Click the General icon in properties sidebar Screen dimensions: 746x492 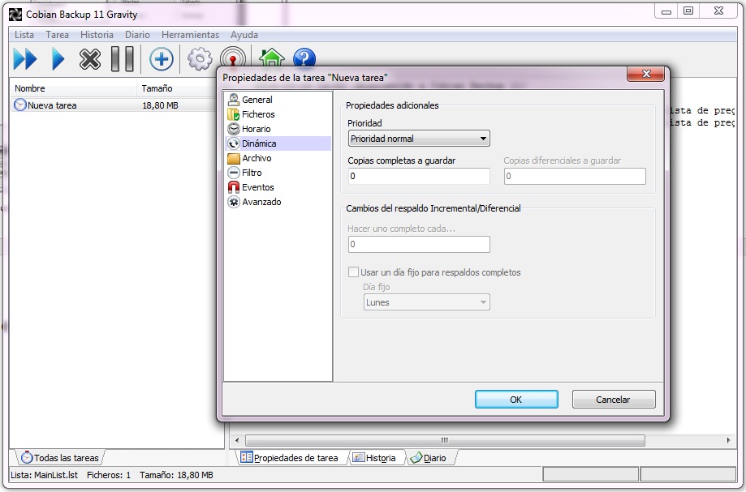(234, 100)
